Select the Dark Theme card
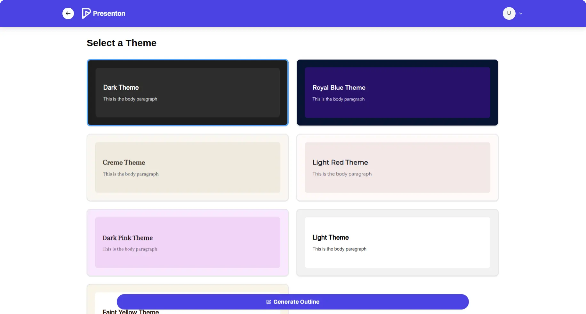 pos(188,93)
